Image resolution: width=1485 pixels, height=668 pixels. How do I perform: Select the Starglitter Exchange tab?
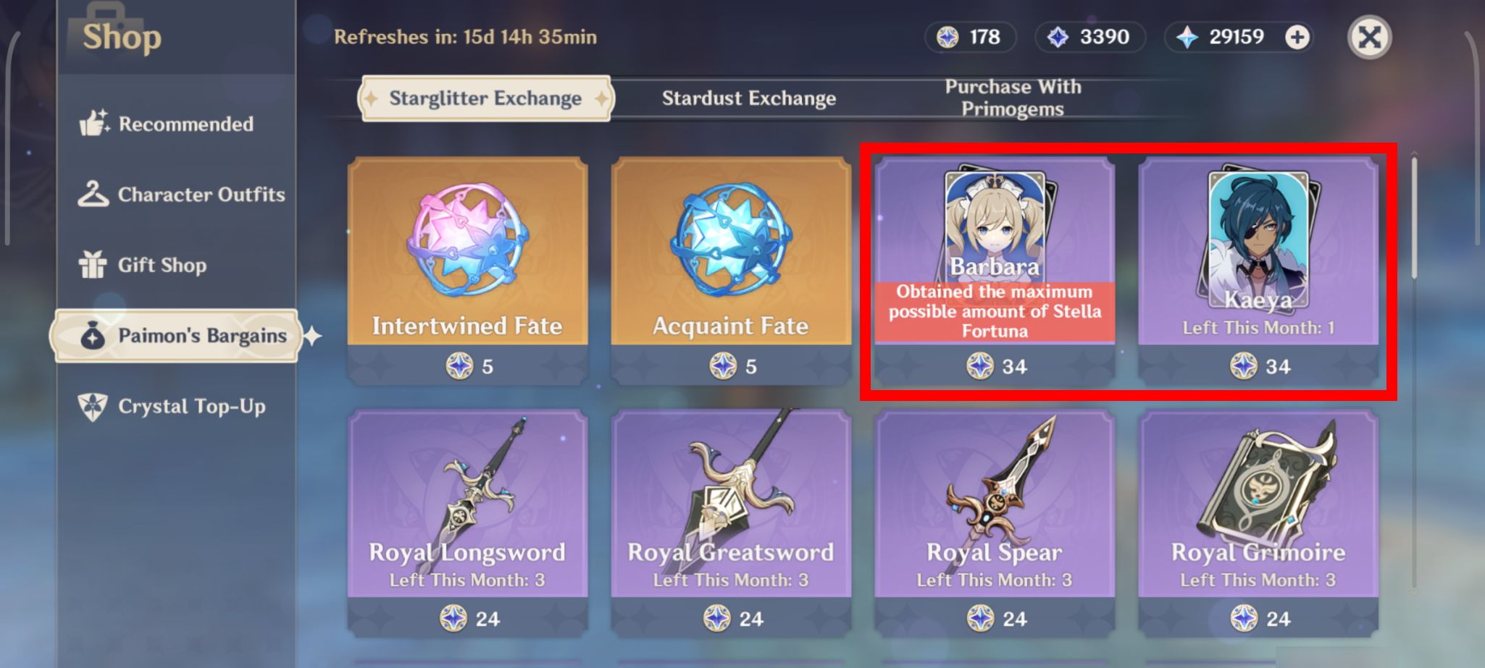[485, 98]
